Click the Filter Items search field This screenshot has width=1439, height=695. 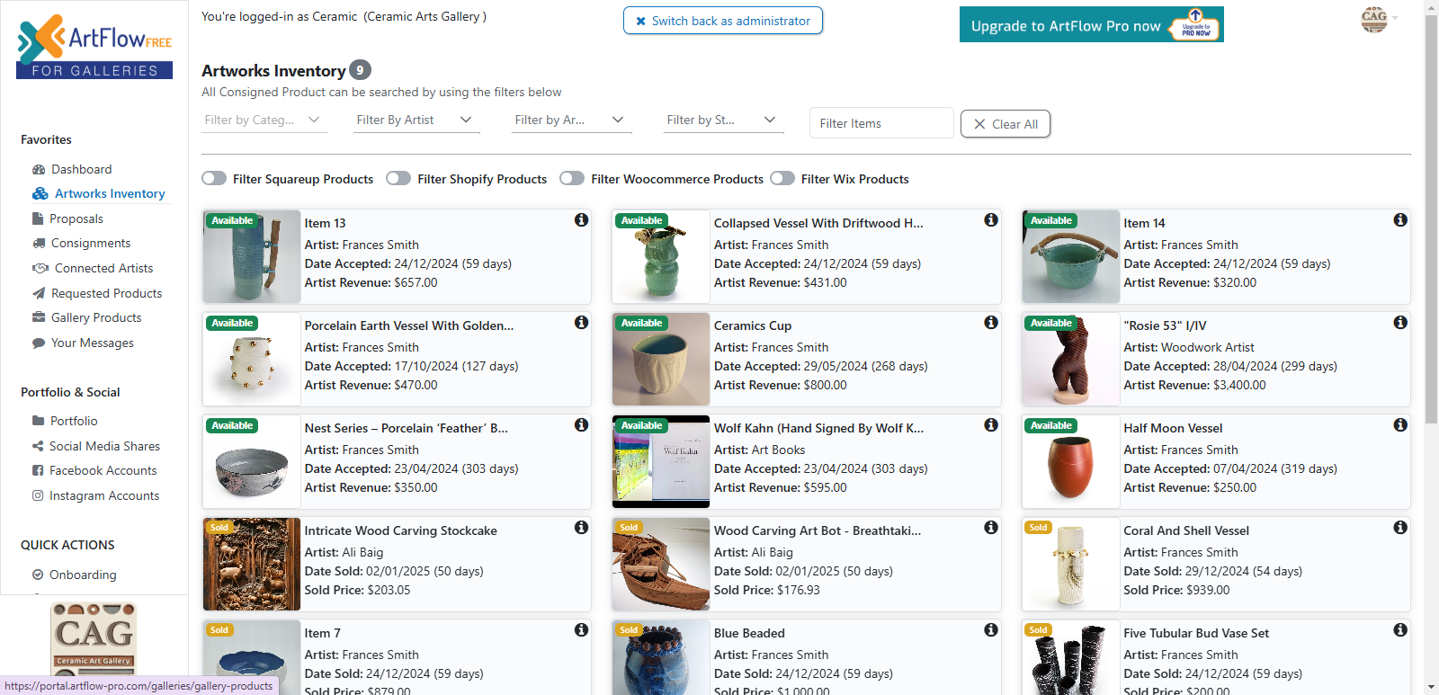[x=880, y=123]
